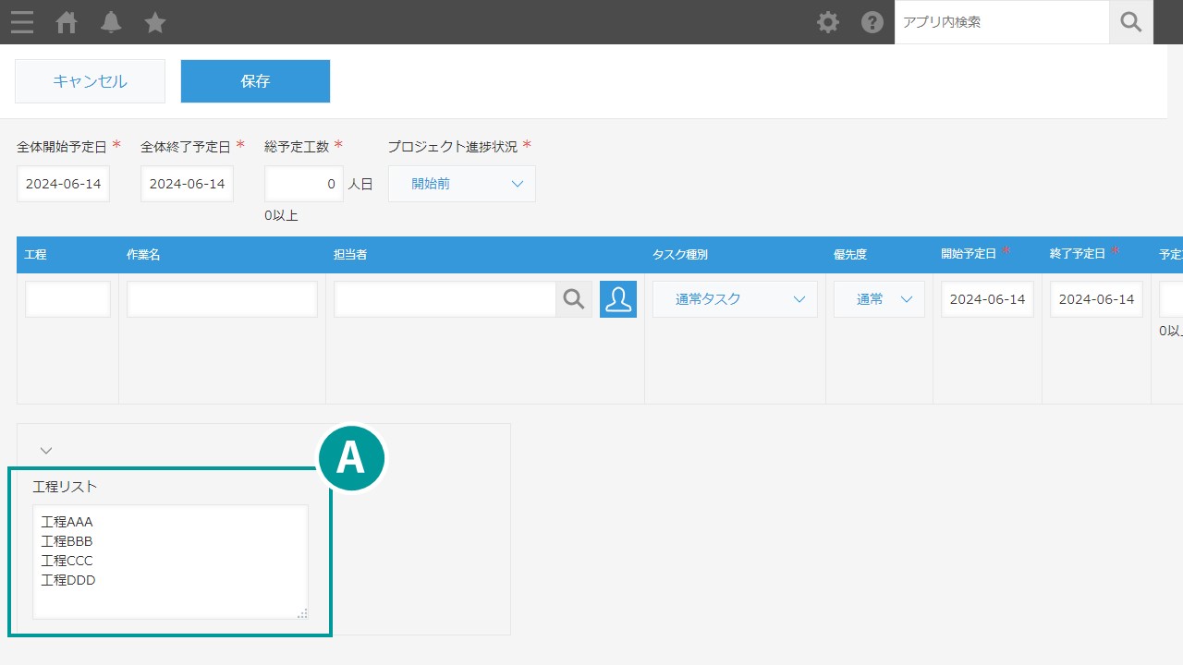Viewport: 1183px width, 665px height.
Task: Open the settings gear icon
Action: point(828,22)
